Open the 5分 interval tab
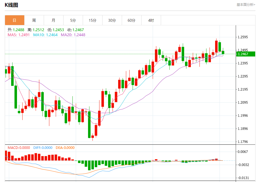The image size is (258, 182). pos(73,20)
